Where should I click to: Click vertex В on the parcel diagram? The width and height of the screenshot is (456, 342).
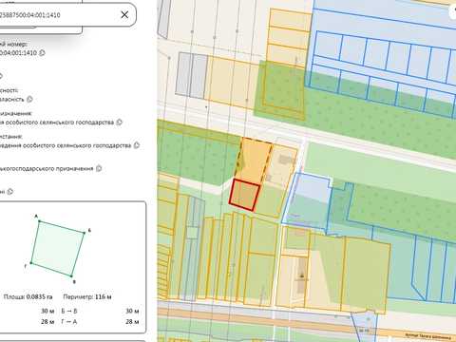pyautogui.click(x=72, y=277)
